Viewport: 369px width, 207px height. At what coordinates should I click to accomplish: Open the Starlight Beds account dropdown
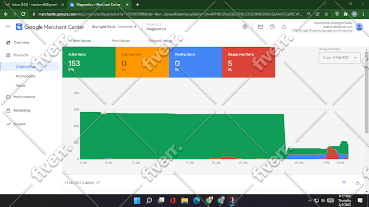[114, 27]
